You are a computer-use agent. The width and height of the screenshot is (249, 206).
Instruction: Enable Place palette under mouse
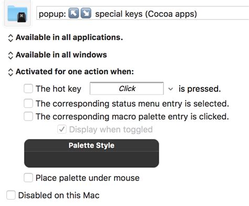pyautogui.click(x=28, y=178)
